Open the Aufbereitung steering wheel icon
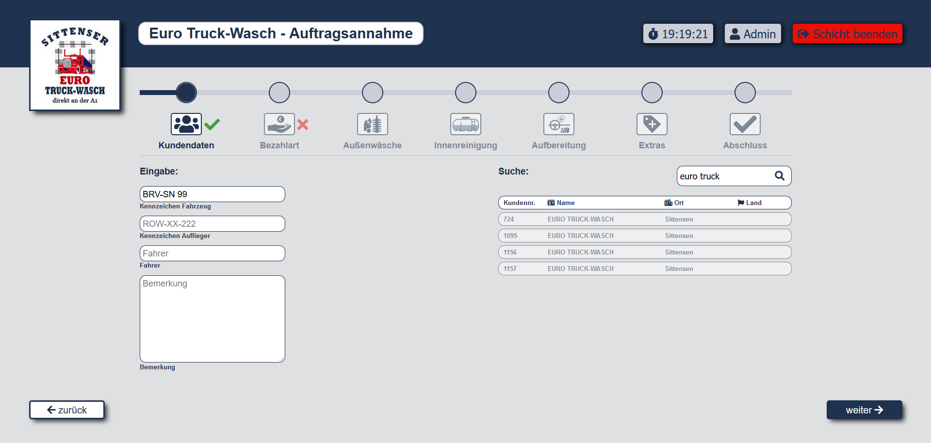The width and height of the screenshot is (931, 443). (559, 124)
